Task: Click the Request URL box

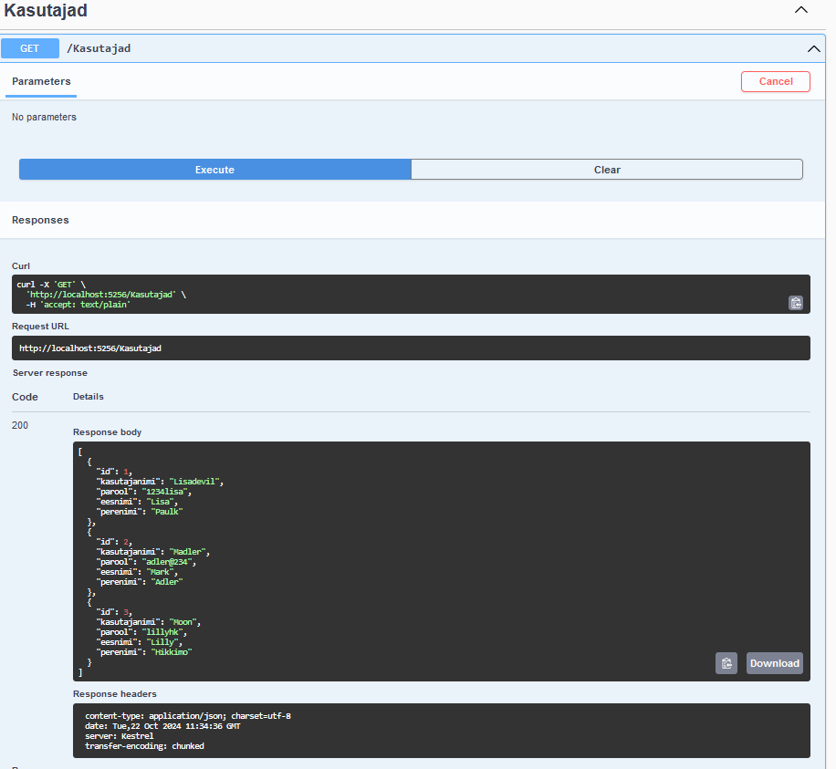Action: 411,348
